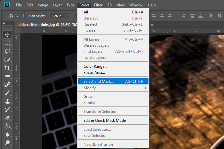Select the Crop tool

7,67
